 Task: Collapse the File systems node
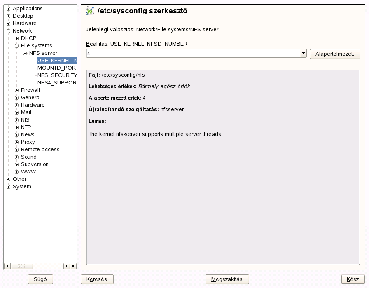pyautogui.click(x=16, y=45)
